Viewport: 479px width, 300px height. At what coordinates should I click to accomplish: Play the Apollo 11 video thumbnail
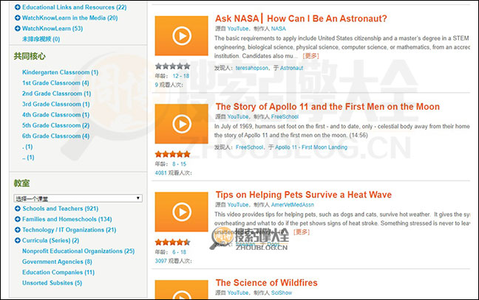181,124
